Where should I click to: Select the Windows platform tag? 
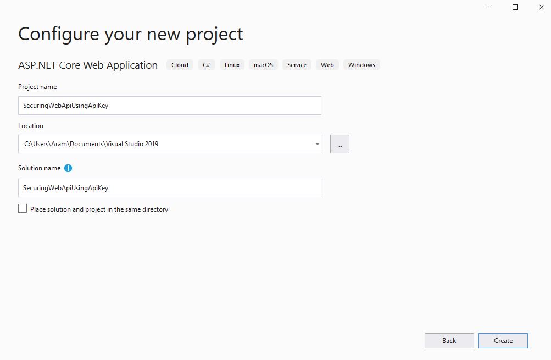361,64
